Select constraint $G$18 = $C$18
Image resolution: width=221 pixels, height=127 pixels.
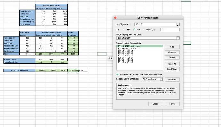click(140, 60)
